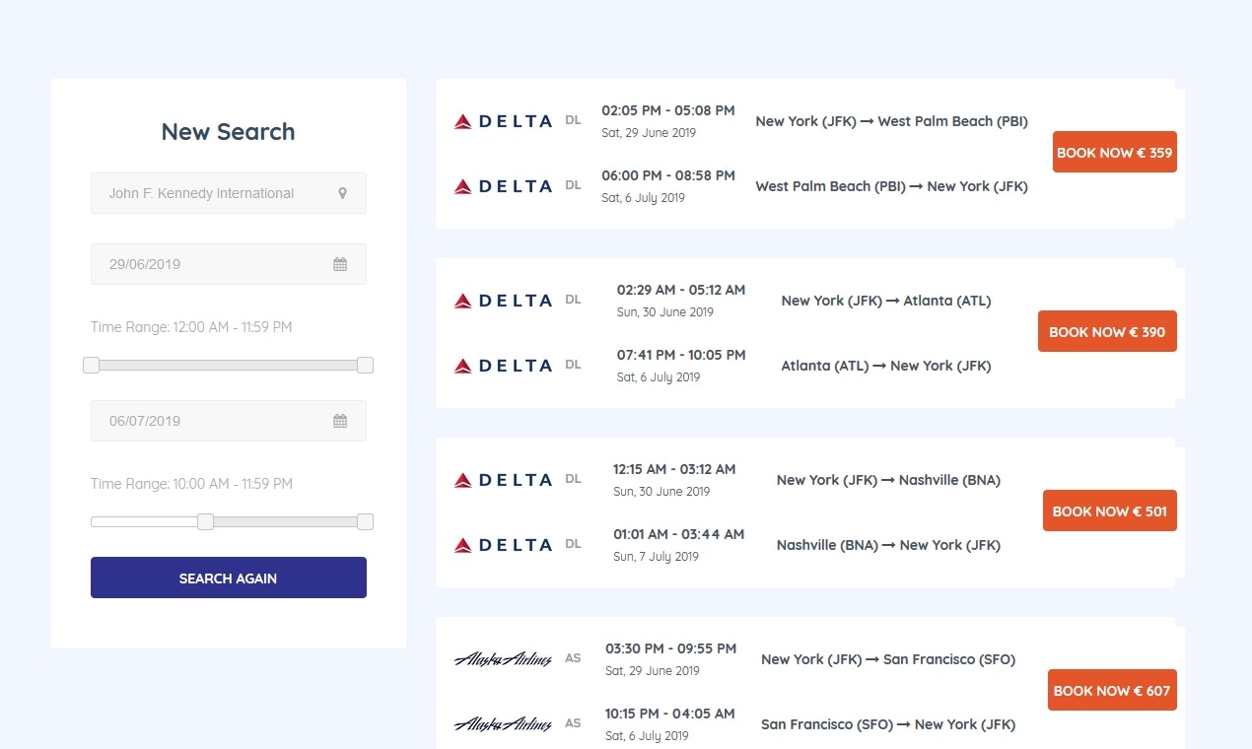Screen dimensions: 1252x749
Task: Open the 29/06/2019 departure date field
Action: tap(229, 264)
